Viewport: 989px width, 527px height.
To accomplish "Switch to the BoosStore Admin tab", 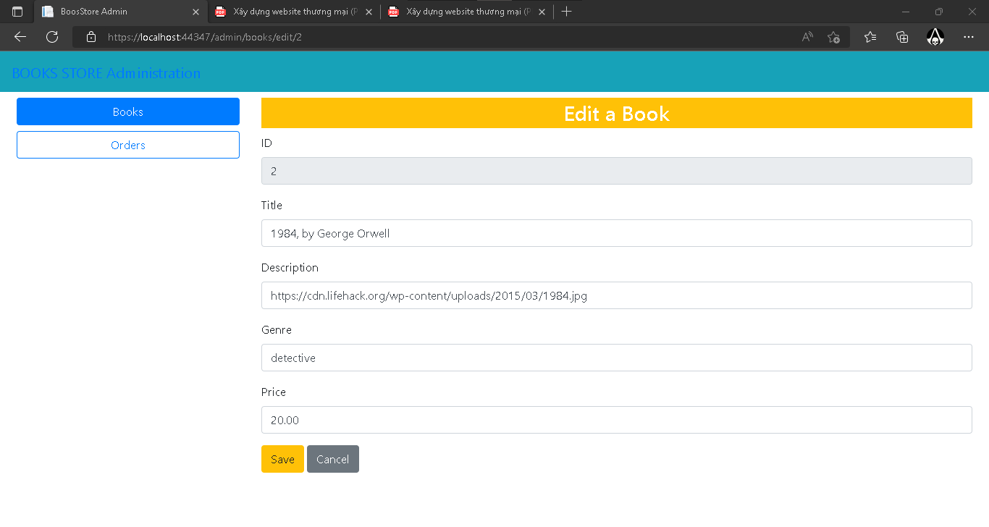I will coord(121,12).
